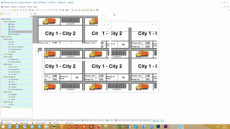The image size is (230, 129).
Task: Click the sidebar search input field
Action: tap(15, 16)
